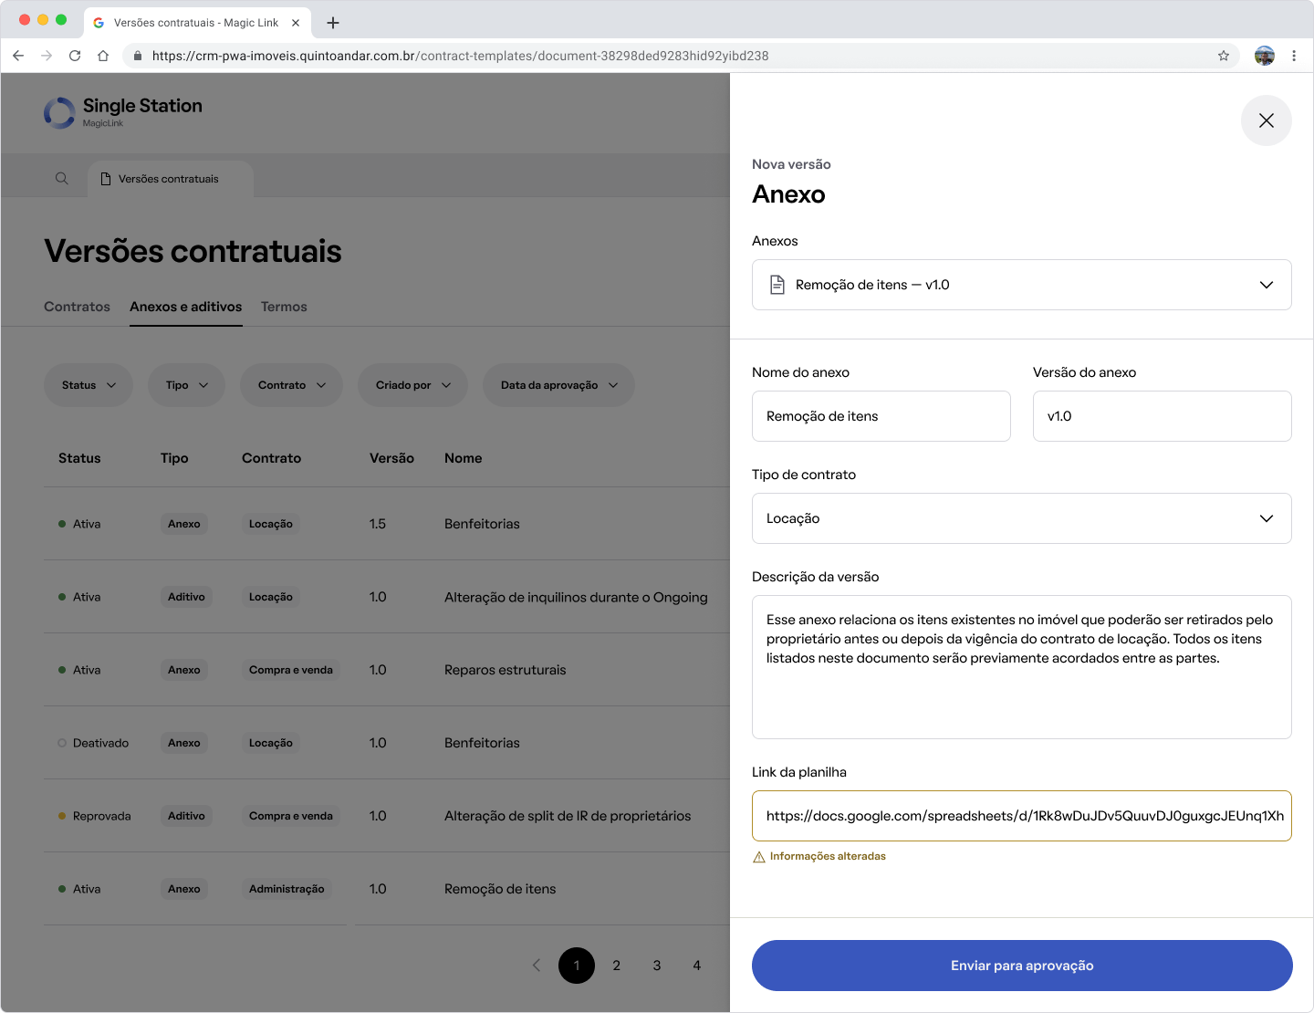
Task: Click the Informações alteradas warning text
Action: pyautogui.click(x=828, y=856)
